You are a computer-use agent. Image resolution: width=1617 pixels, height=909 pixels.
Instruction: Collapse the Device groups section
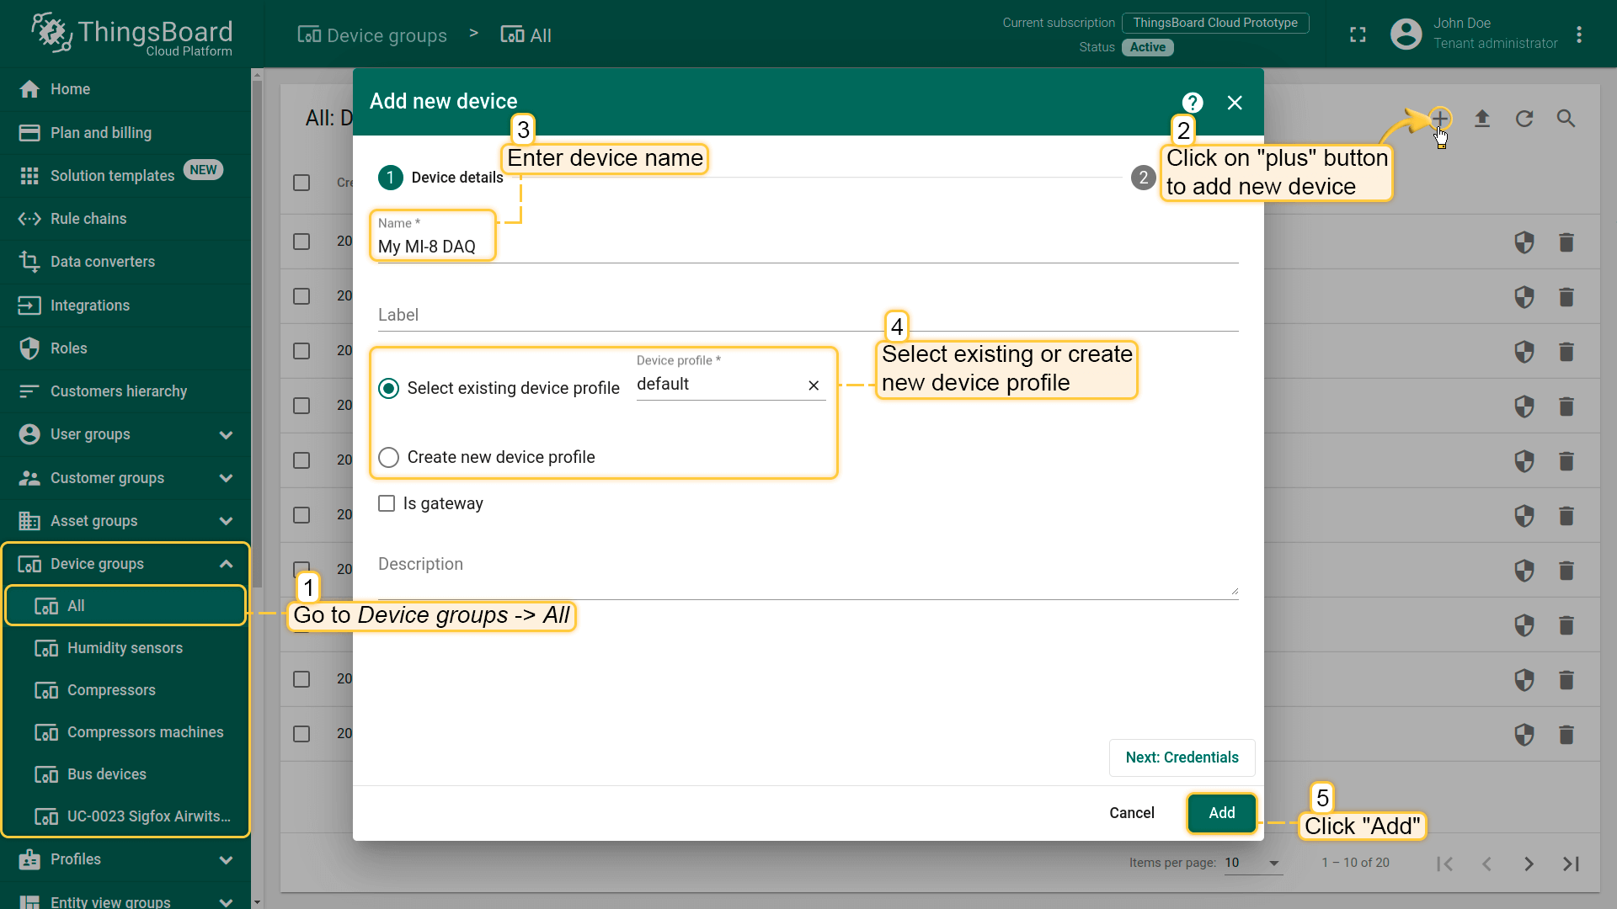pos(226,564)
